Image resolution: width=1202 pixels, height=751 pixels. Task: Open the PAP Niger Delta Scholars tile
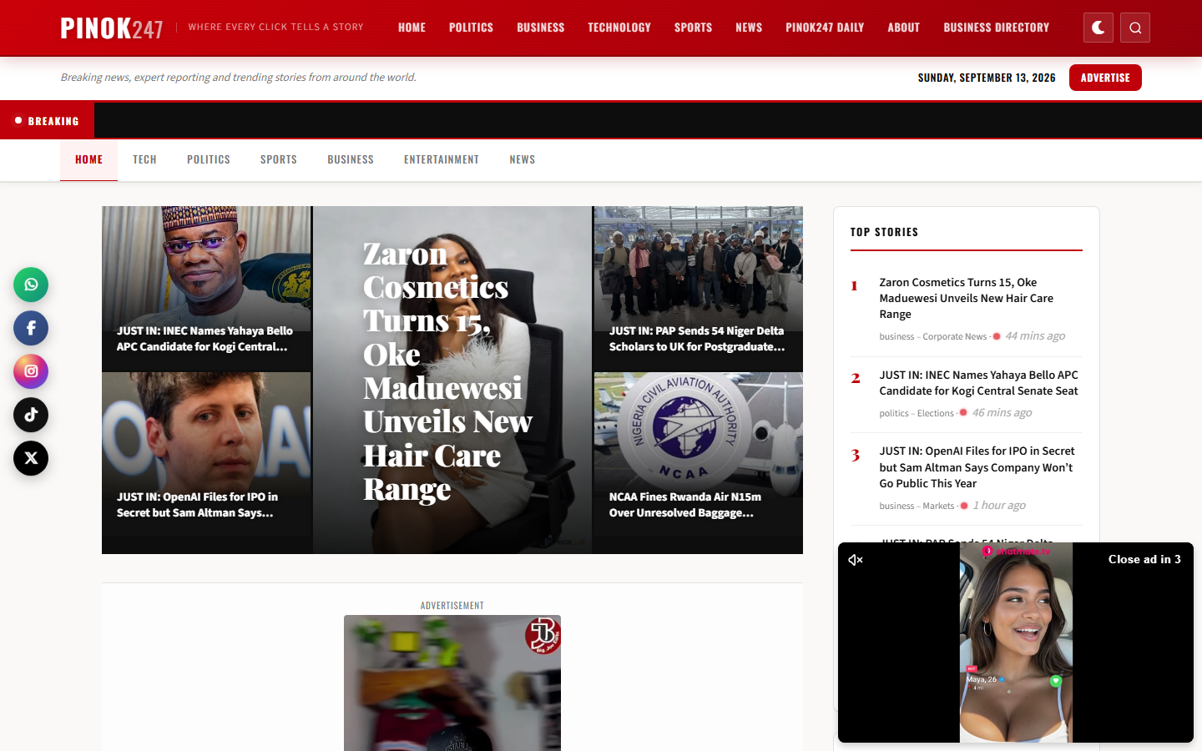coord(699,289)
